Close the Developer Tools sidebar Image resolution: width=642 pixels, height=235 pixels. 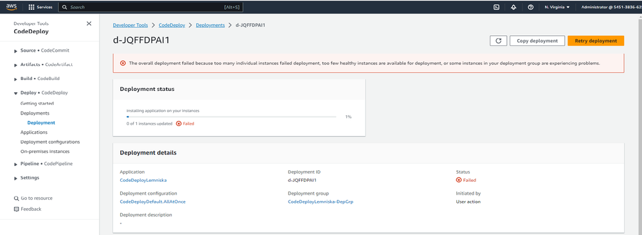pyautogui.click(x=89, y=24)
